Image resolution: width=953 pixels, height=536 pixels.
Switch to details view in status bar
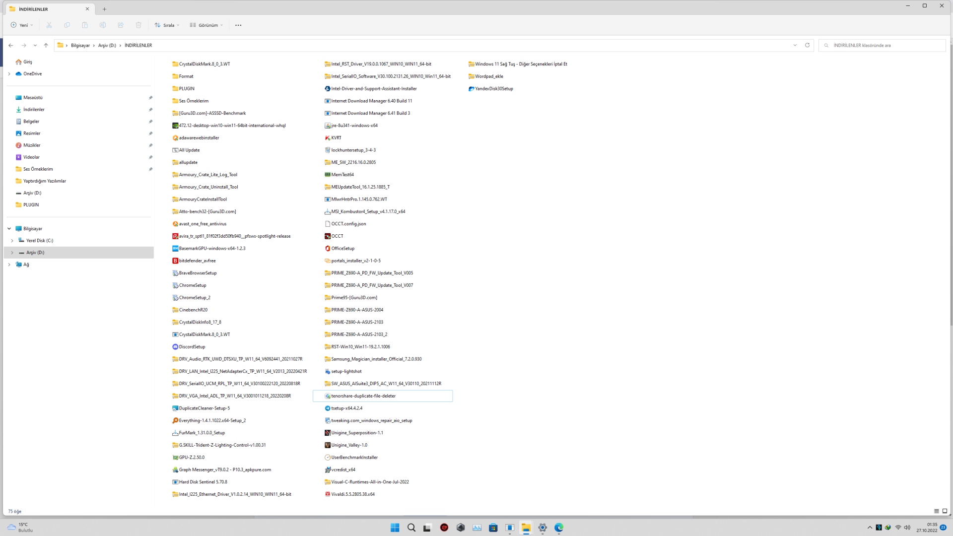click(936, 511)
